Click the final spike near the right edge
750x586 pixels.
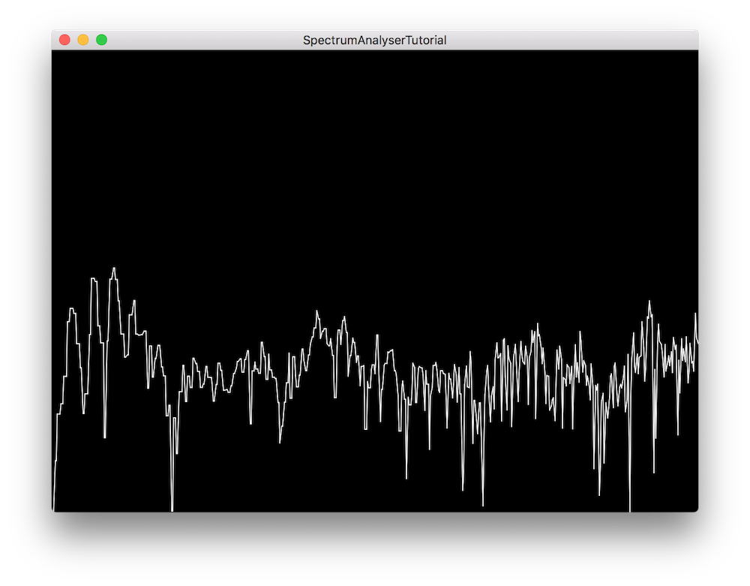695,314
